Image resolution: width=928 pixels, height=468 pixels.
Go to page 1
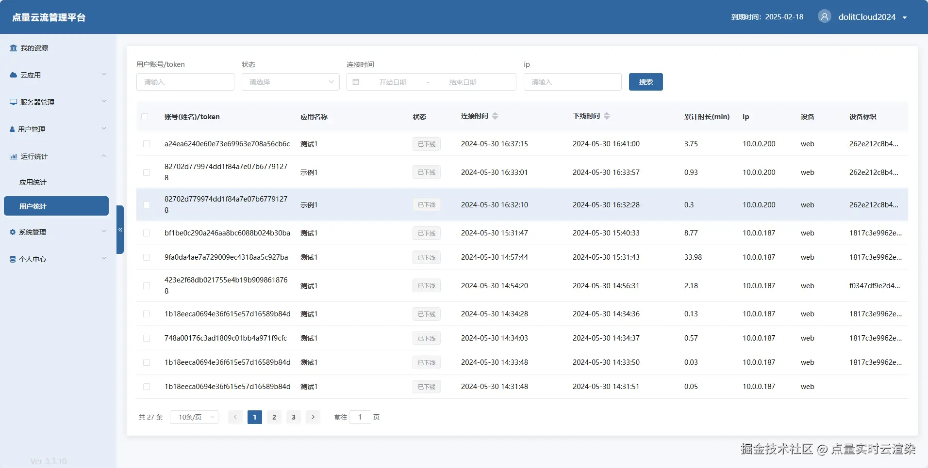click(x=255, y=417)
